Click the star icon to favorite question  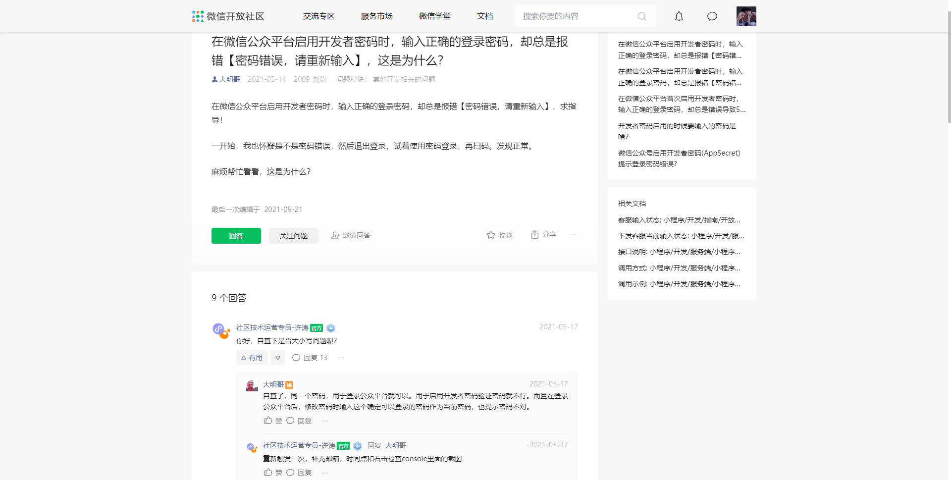491,235
